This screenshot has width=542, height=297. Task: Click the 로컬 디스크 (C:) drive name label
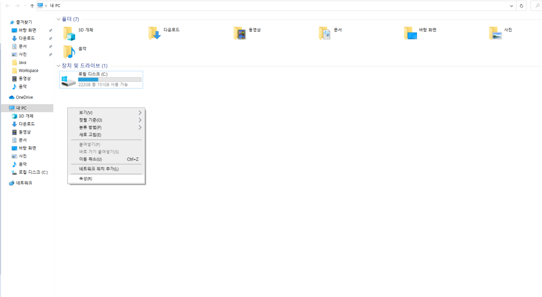click(93, 74)
